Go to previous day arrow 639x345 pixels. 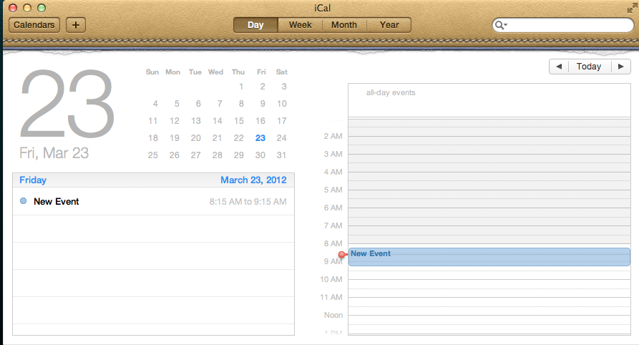tap(559, 67)
